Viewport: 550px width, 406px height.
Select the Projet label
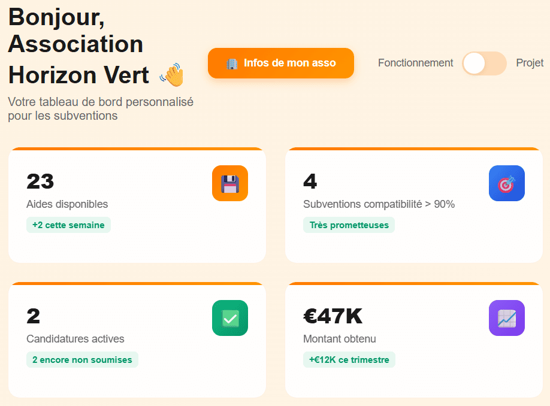coord(530,63)
